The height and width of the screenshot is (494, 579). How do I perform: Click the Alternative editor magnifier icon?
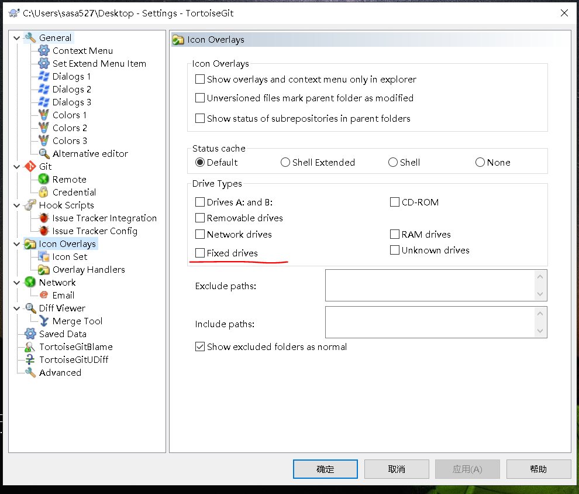pyautogui.click(x=44, y=154)
